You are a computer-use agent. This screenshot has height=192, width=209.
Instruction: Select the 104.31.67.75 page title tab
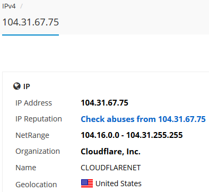click(x=30, y=22)
